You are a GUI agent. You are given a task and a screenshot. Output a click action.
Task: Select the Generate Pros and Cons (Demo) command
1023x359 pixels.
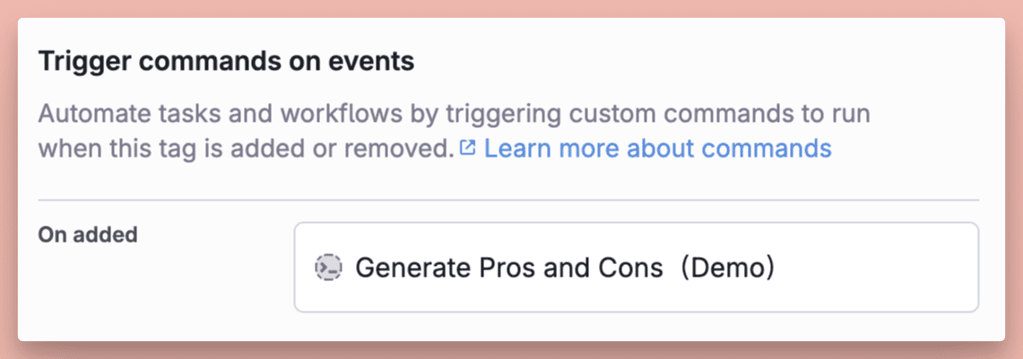(565, 267)
